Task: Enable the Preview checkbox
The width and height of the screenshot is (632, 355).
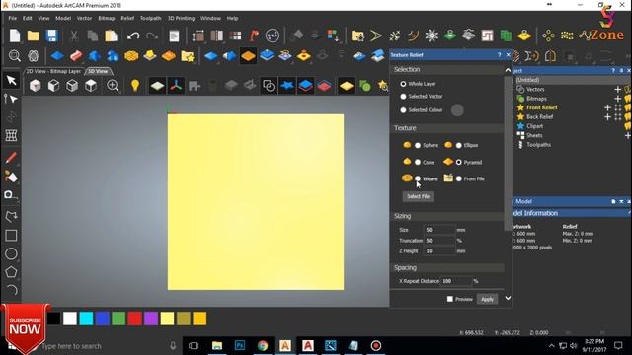Action: [x=450, y=299]
